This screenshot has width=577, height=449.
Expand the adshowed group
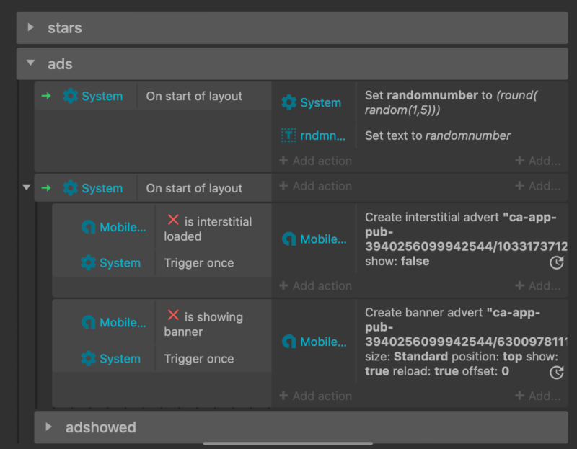48,427
